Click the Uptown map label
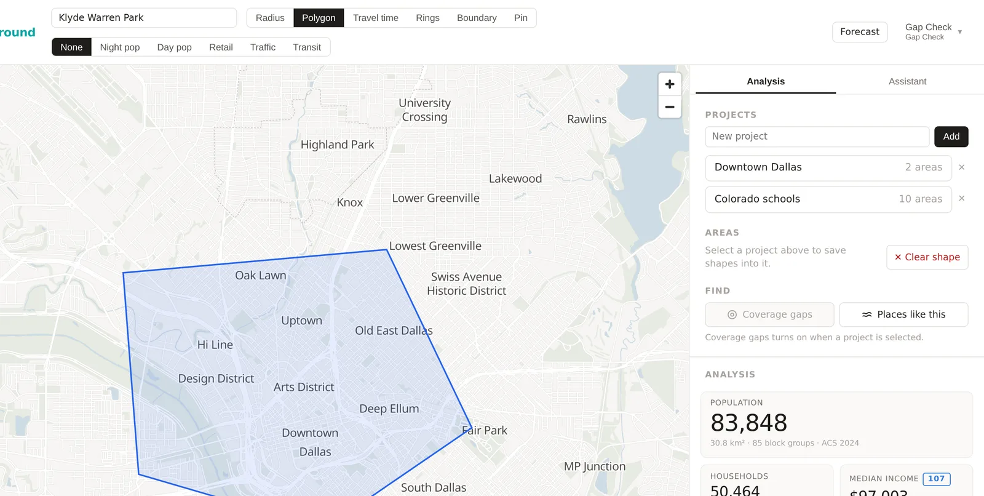 (x=301, y=321)
